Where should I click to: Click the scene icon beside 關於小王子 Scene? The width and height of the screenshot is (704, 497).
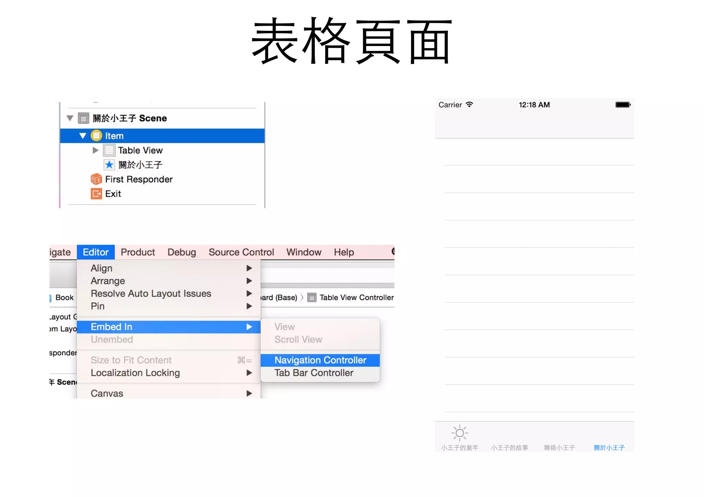click(84, 118)
